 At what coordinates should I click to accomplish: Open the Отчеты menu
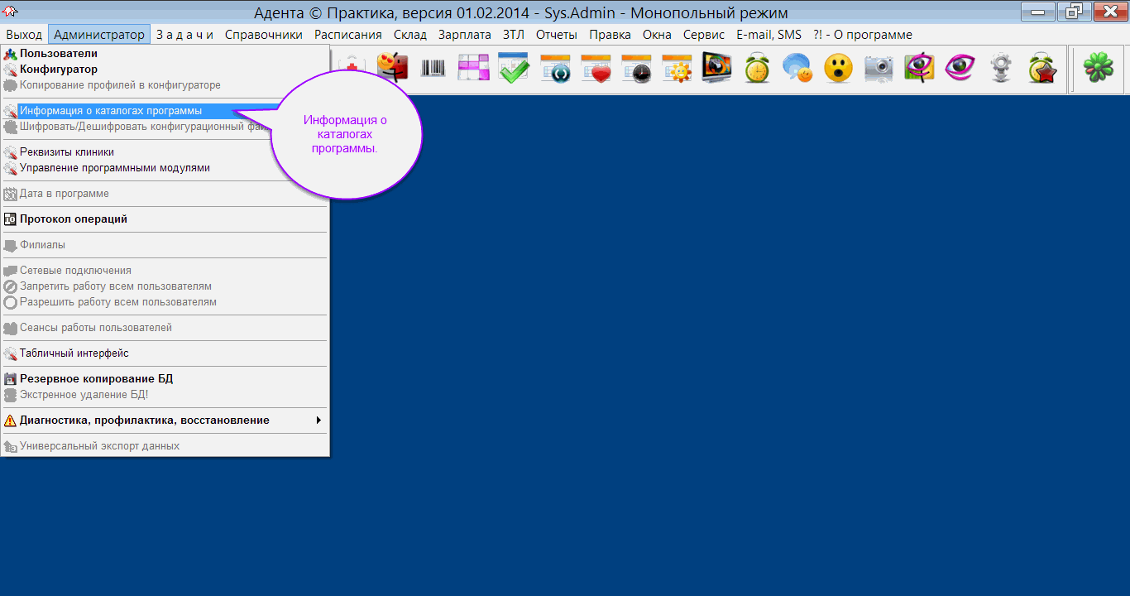pos(556,35)
